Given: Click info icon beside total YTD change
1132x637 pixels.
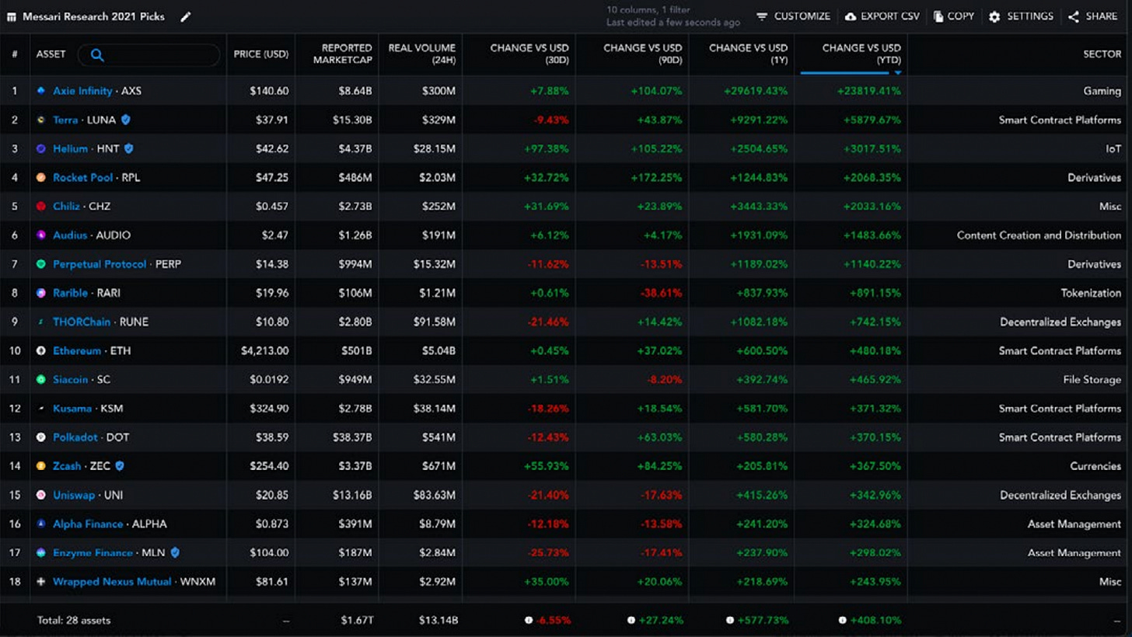Looking at the screenshot, I should (x=842, y=620).
